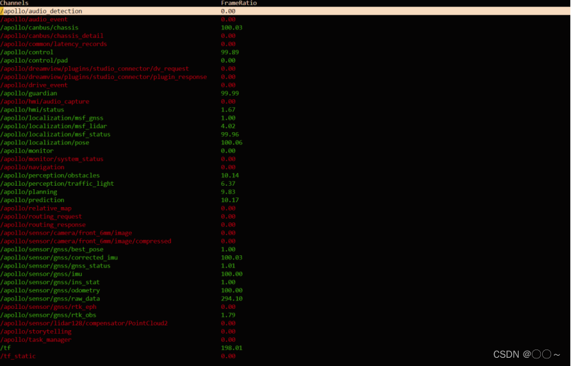The width and height of the screenshot is (571, 366).
Task: Select the /apollo/control channel
Action: point(27,52)
